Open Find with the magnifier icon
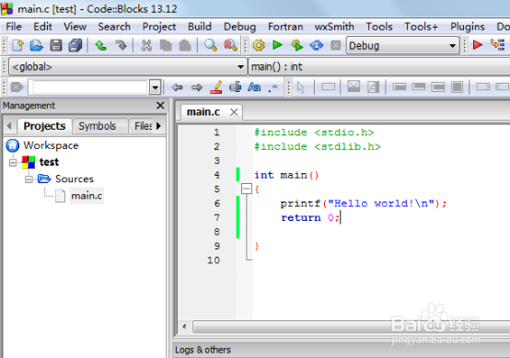510x358 pixels. tap(211, 45)
